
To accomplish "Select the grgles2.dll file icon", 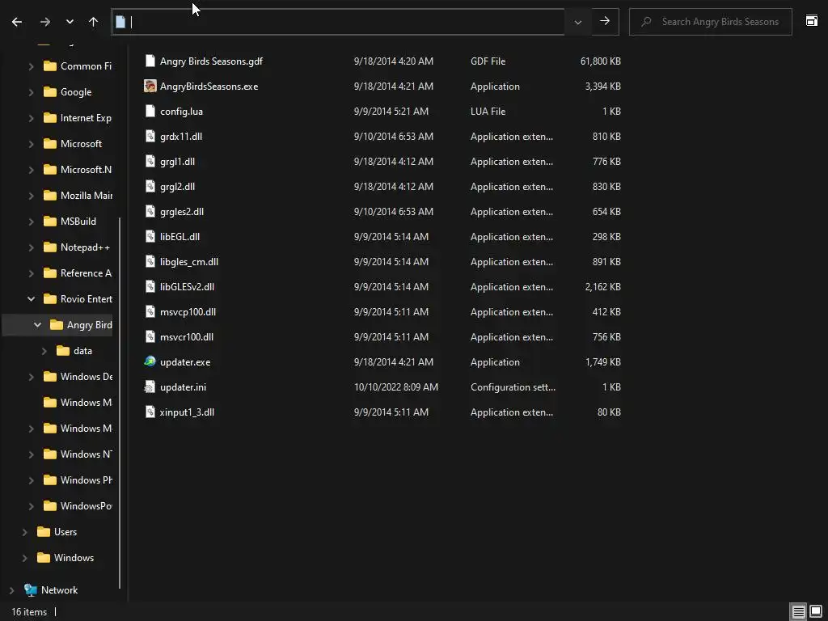I will pyautogui.click(x=150, y=212).
